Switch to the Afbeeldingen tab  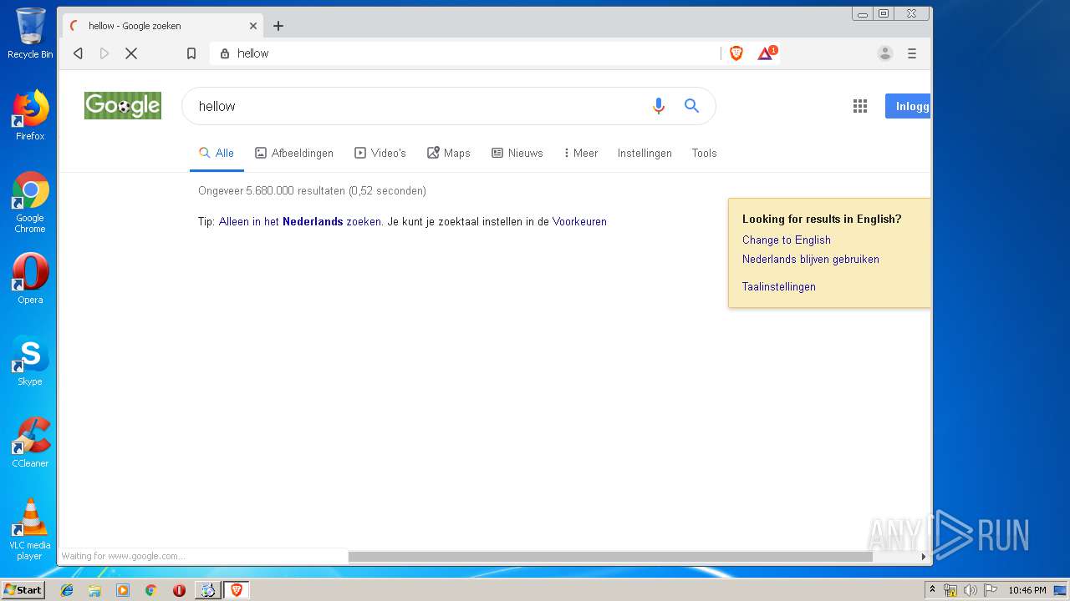(294, 153)
